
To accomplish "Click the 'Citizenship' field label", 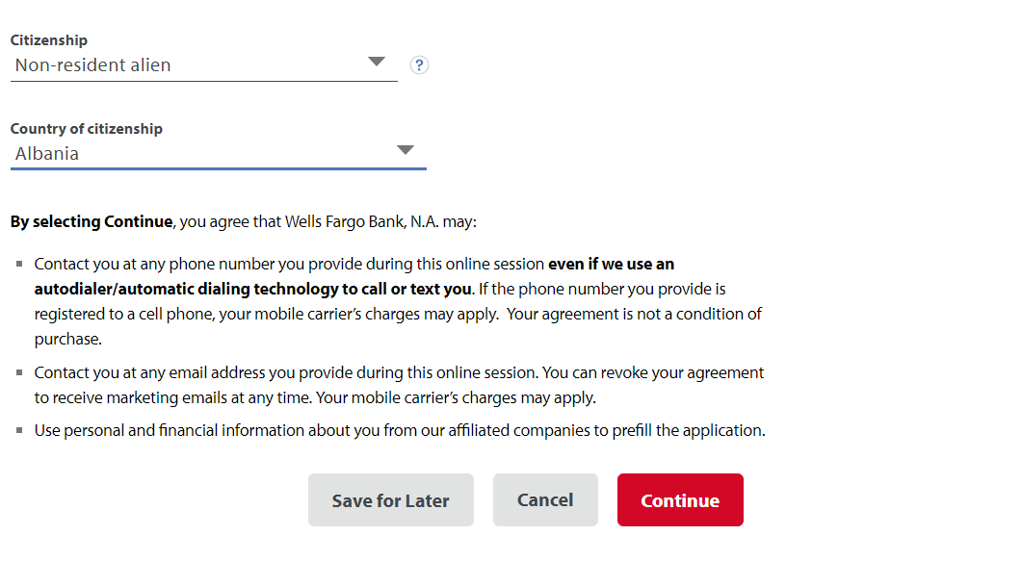I will [x=49, y=40].
